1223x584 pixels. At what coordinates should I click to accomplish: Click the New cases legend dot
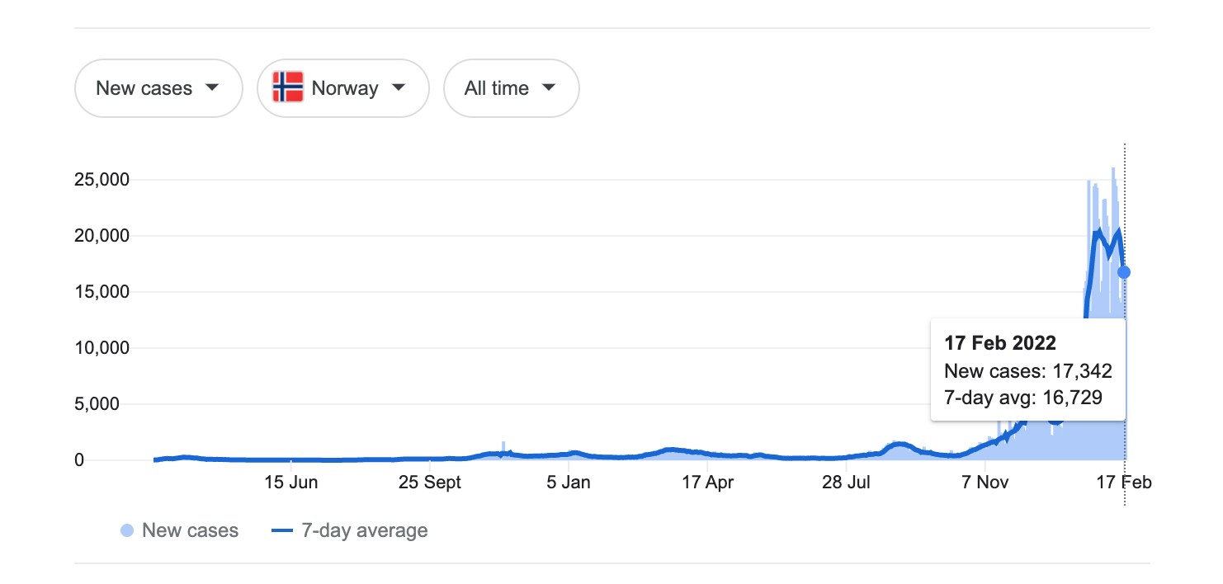128,530
